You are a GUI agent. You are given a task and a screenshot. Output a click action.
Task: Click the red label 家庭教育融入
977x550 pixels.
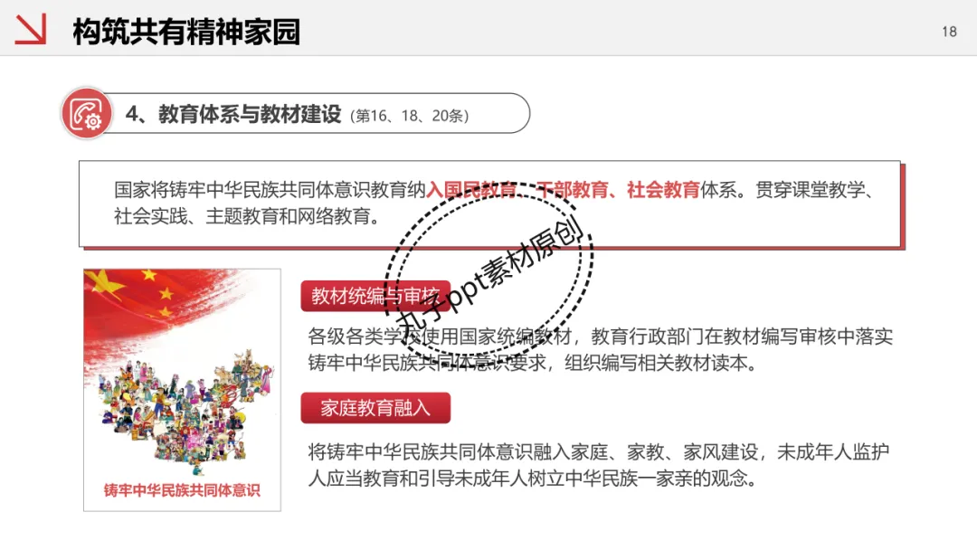tap(375, 408)
